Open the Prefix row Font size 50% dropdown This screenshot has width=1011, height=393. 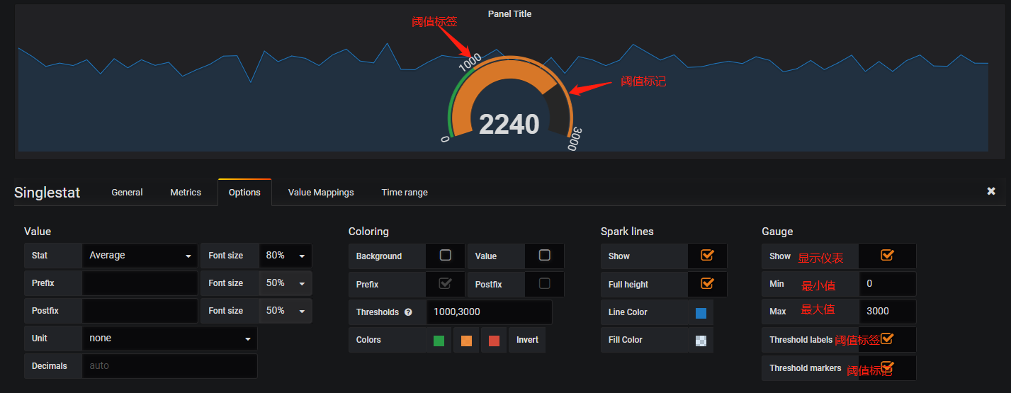click(x=286, y=283)
